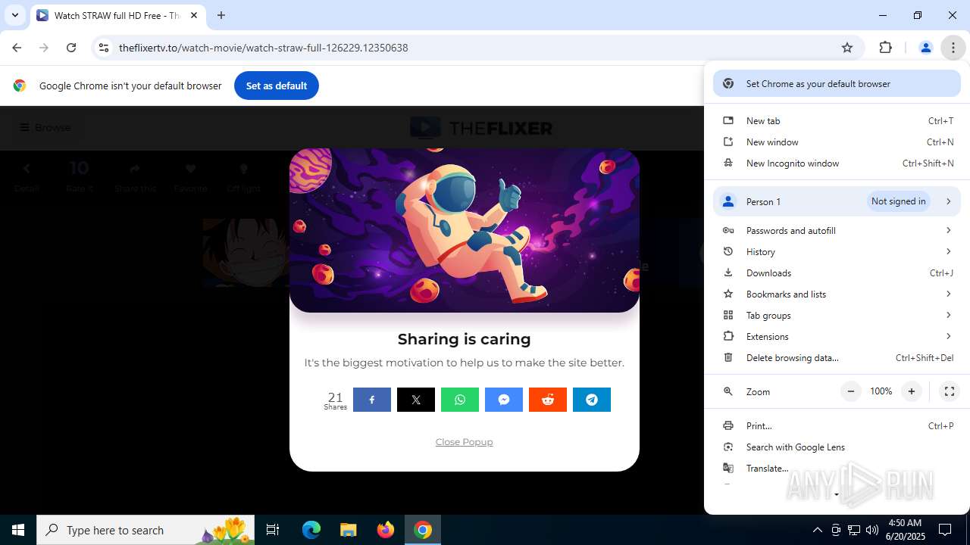Increase zoom with plus button

pyautogui.click(x=912, y=391)
